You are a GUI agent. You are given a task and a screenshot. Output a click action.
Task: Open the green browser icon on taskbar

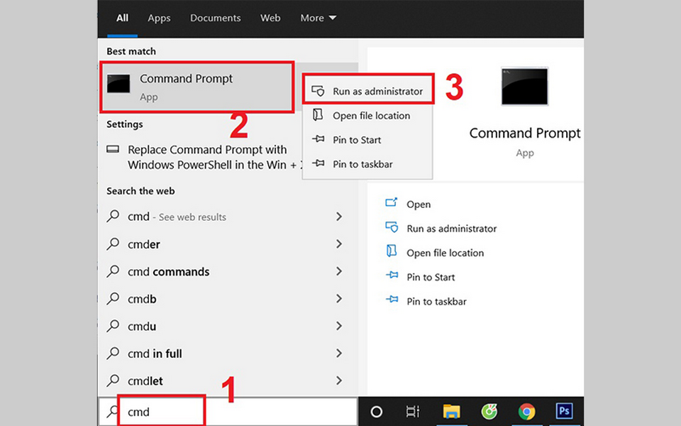pyautogui.click(x=489, y=411)
